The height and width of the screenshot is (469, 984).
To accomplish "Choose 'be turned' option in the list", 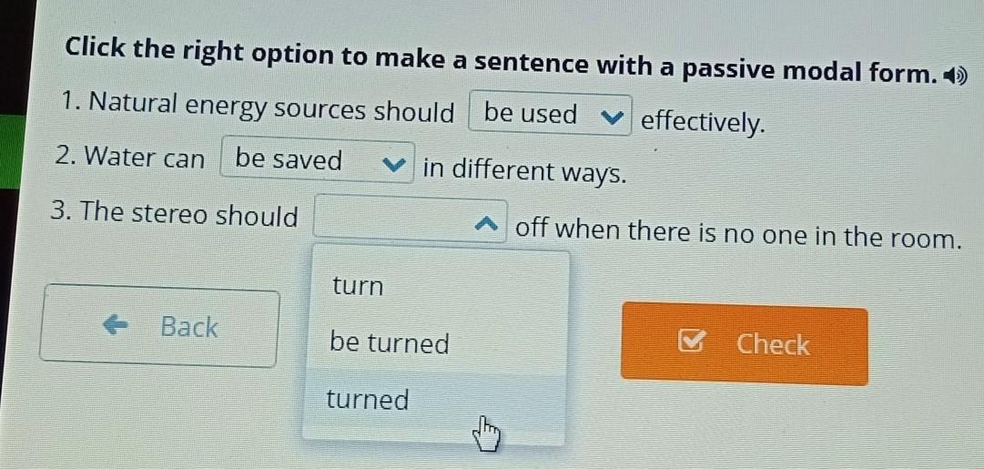I will click(390, 343).
